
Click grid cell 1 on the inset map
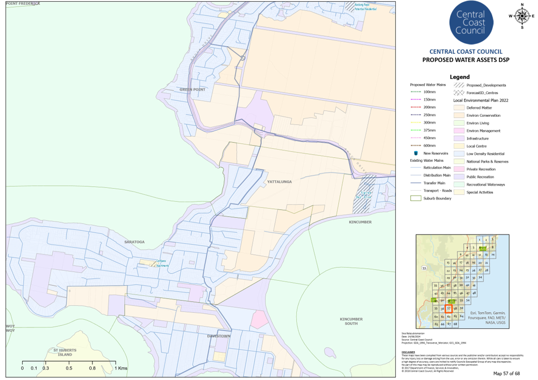(479, 240)
